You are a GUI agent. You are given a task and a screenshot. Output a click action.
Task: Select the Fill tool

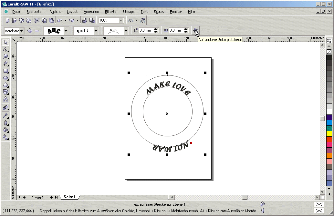pyautogui.click(x=5, y=130)
